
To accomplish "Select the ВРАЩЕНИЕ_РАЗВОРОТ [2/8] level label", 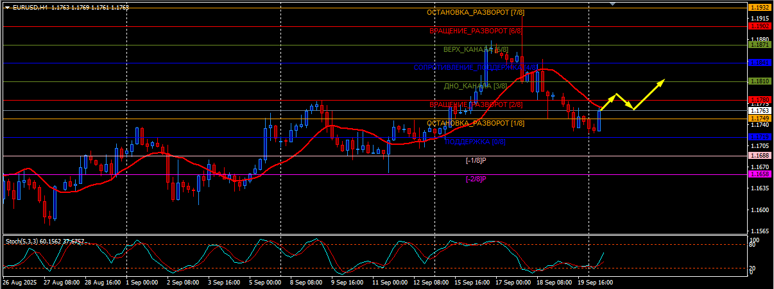I will (x=476, y=104).
